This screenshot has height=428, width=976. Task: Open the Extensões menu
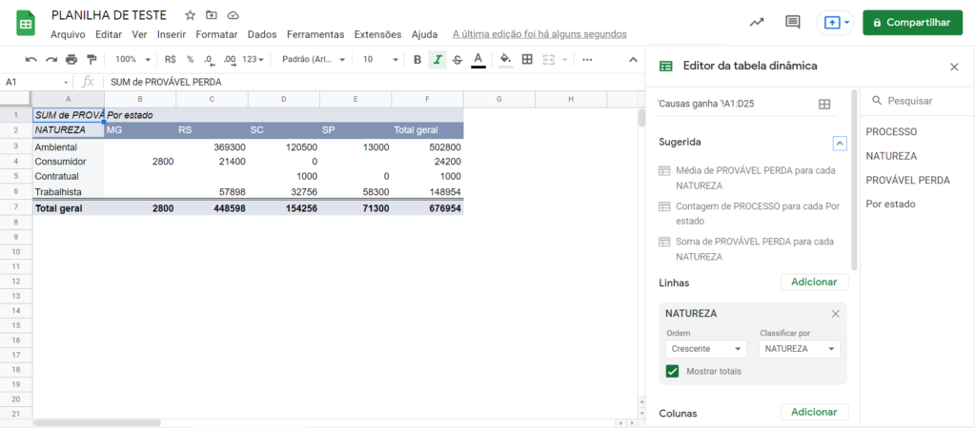pyautogui.click(x=377, y=34)
